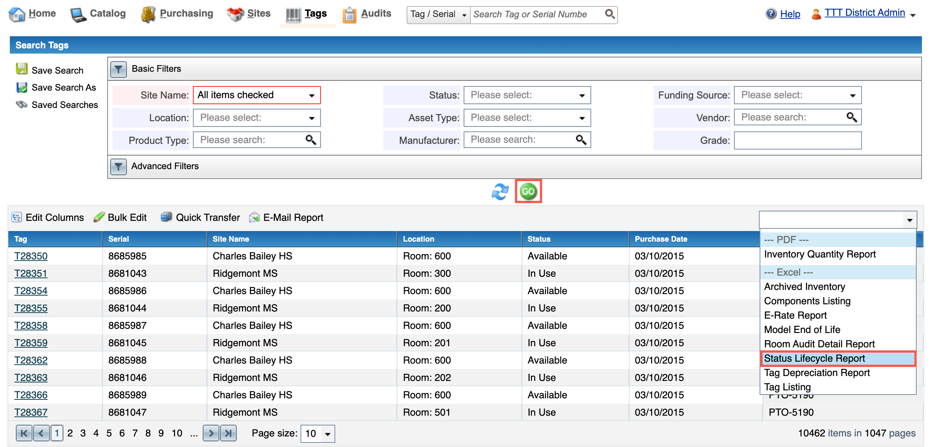This screenshot has width=931, height=447.
Task: Click the Search Tag or Serial Number field
Action: click(x=536, y=14)
